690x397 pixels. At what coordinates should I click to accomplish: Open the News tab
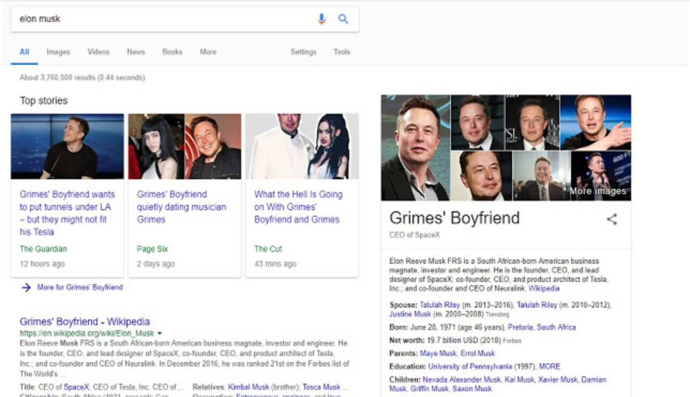[136, 52]
